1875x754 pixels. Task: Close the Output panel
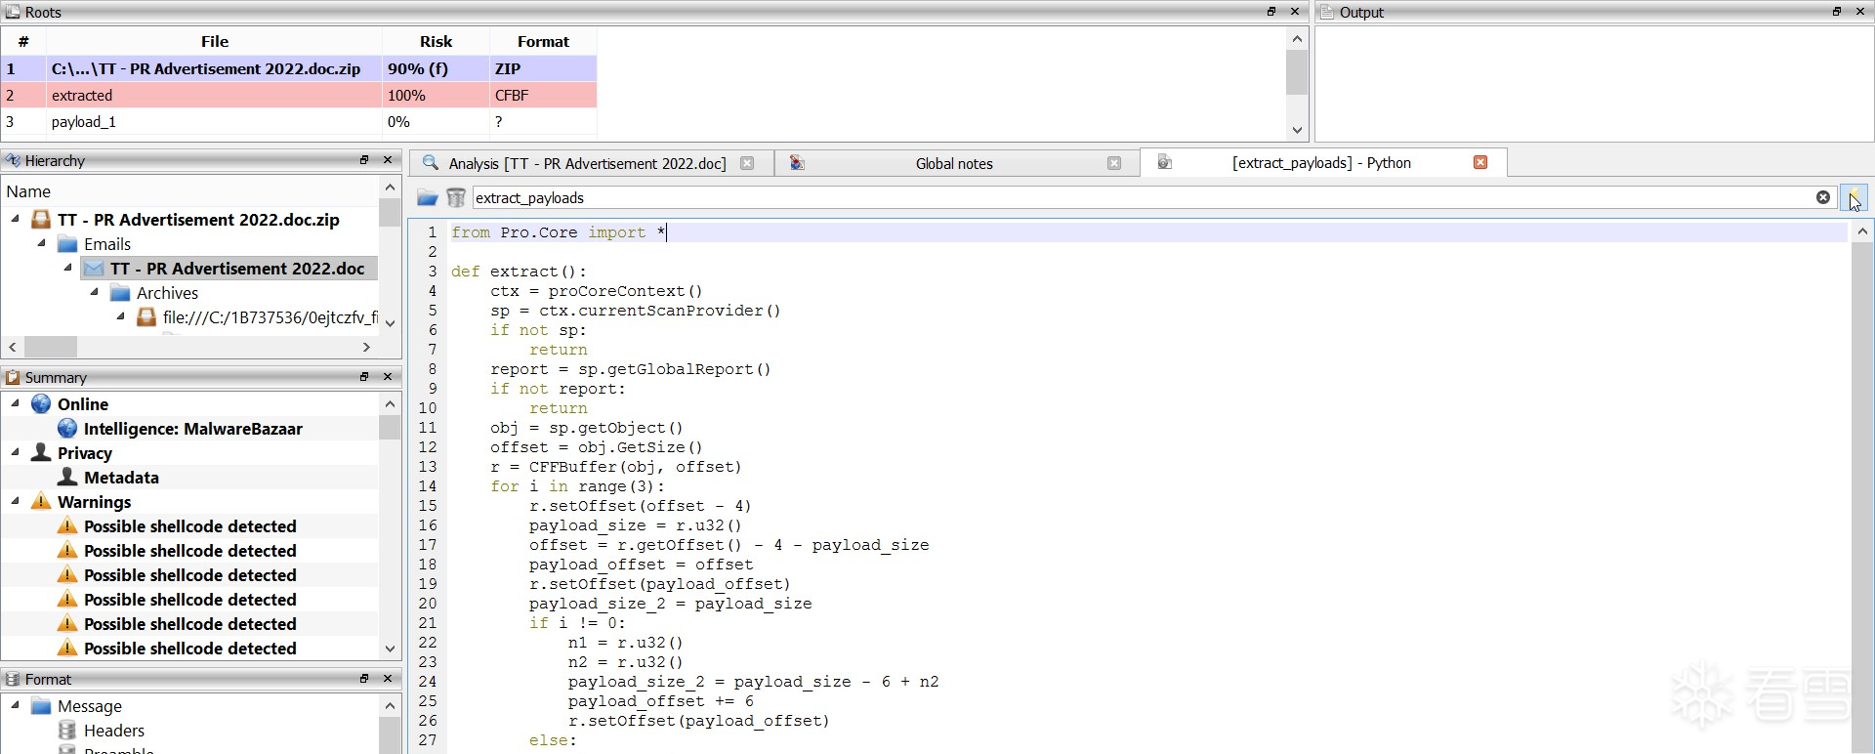click(1860, 12)
